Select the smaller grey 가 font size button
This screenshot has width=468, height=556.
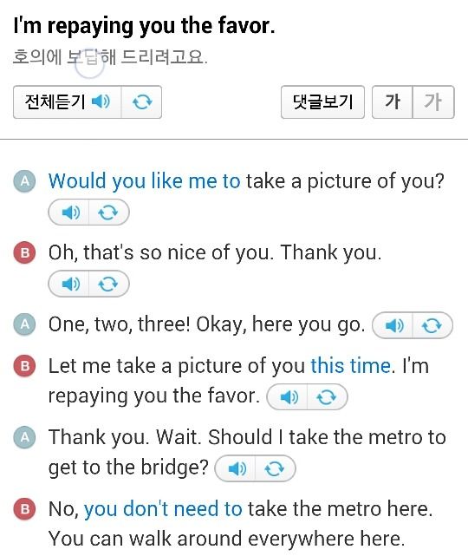click(433, 101)
